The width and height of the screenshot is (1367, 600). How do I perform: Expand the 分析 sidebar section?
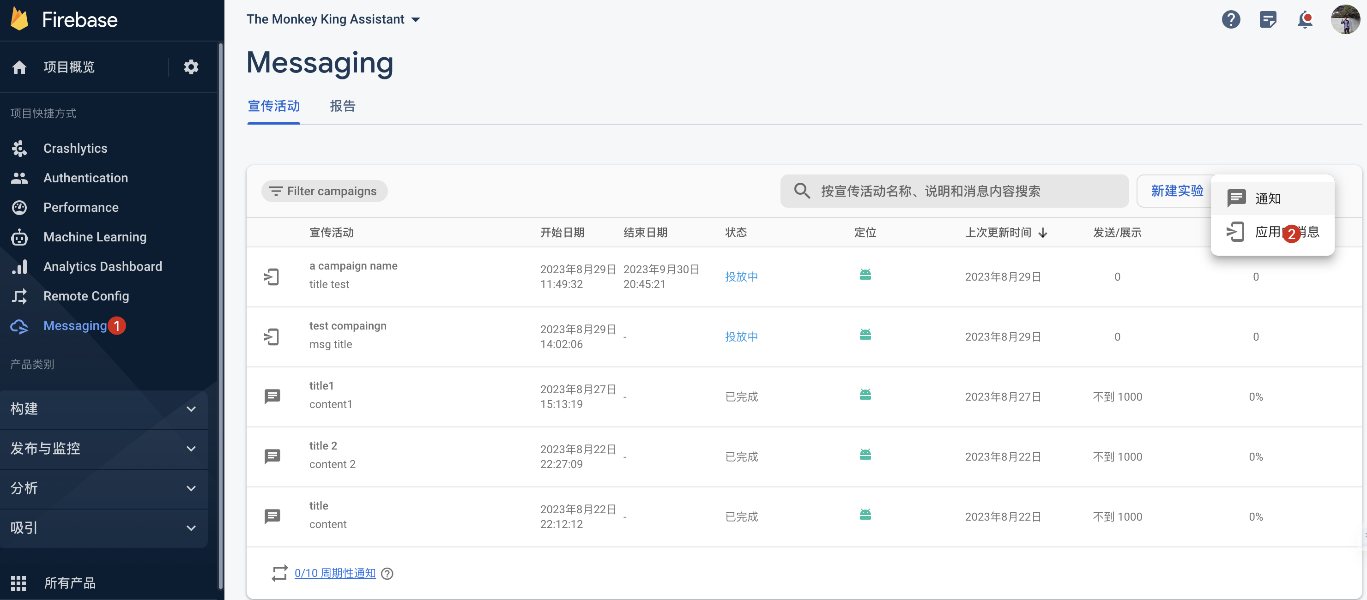point(103,488)
